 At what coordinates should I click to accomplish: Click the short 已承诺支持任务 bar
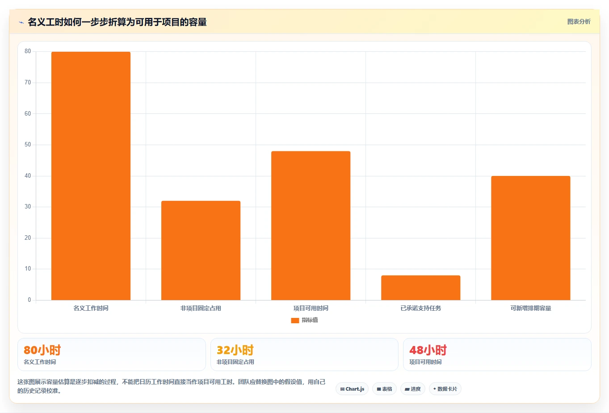point(420,288)
